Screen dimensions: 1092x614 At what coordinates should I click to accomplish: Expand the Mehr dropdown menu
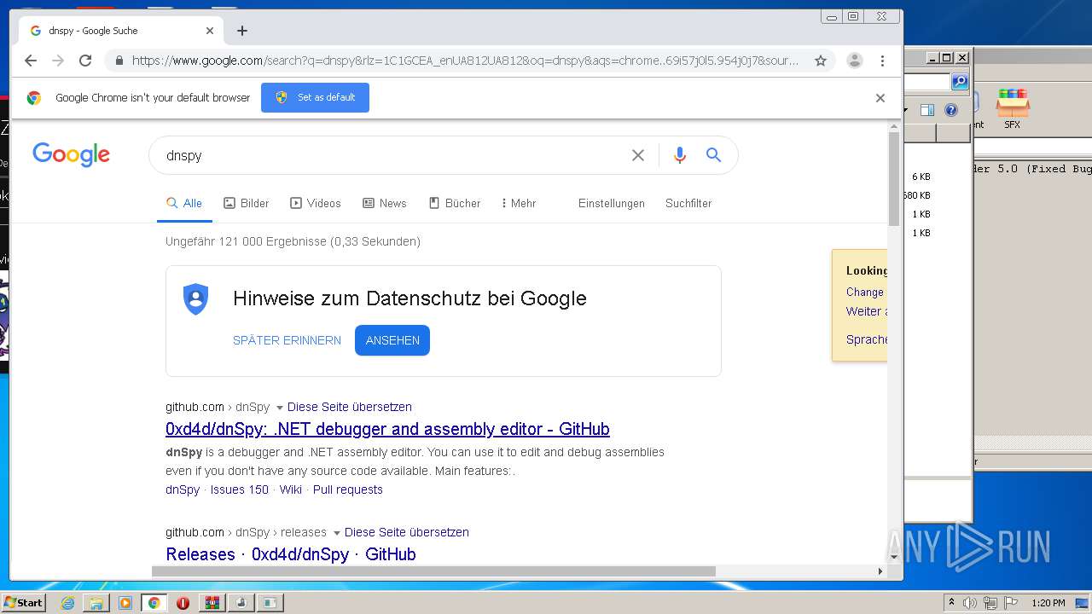(519, 203)
